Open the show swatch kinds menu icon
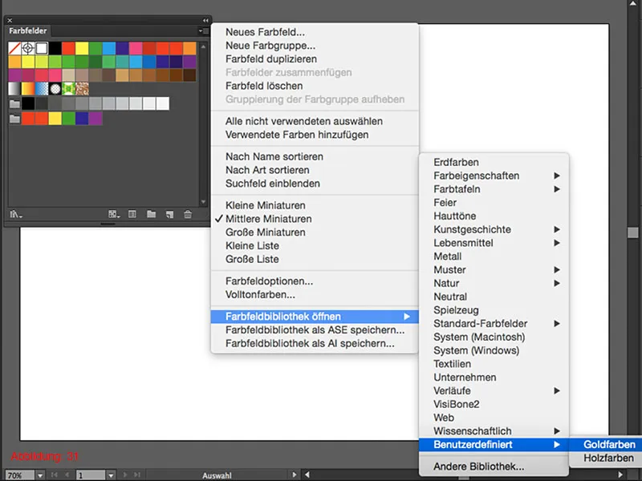The height and width of the screenshot is (481, 642). [x=113, y=214]
